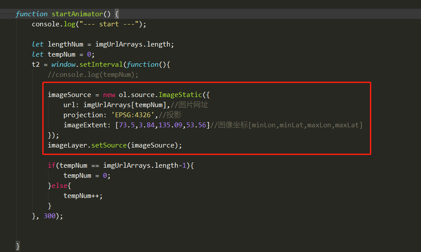Click the imageExtent property name
The width and height of the screenshot is (421, 252).
(85, 125)
